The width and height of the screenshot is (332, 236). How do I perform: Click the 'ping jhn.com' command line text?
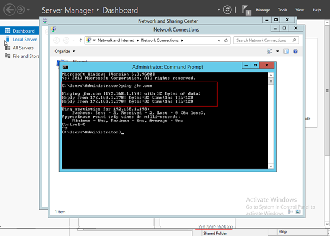137,86
